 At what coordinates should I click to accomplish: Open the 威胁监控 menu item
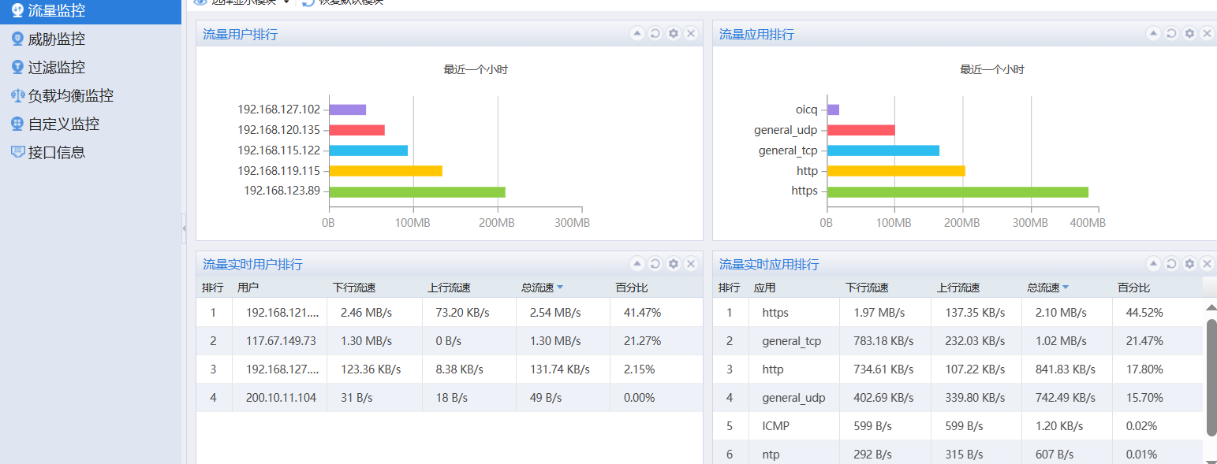91,39
